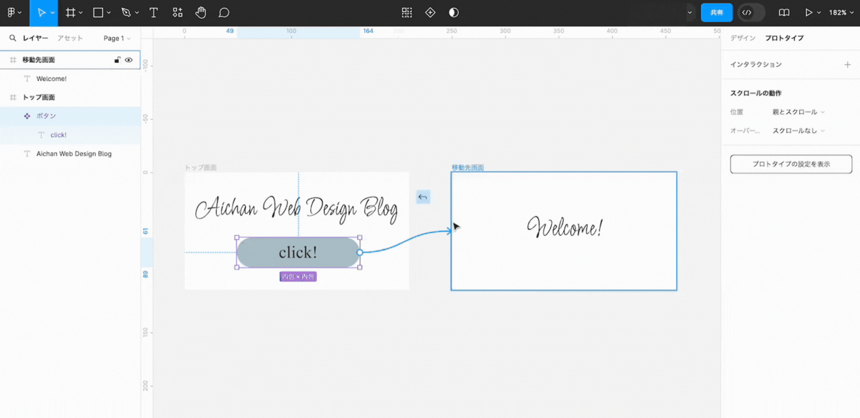The height and width of the screenshot is (418, 860).
Task: Select the Hand tool
Action: (201, 13)
